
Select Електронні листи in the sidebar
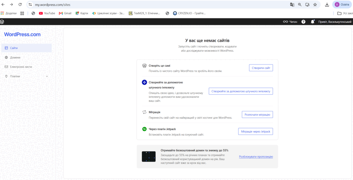[x=27, y=67]
